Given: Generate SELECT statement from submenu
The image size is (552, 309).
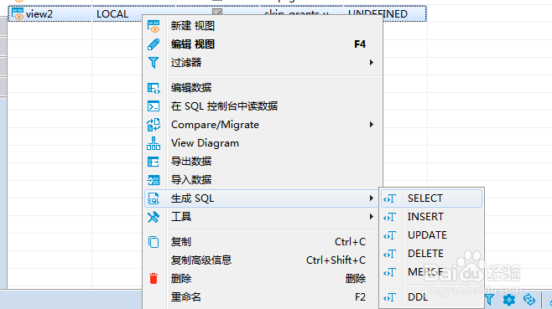Looking at the screenshot, I should pyautogui.click(x=431, y=198).
